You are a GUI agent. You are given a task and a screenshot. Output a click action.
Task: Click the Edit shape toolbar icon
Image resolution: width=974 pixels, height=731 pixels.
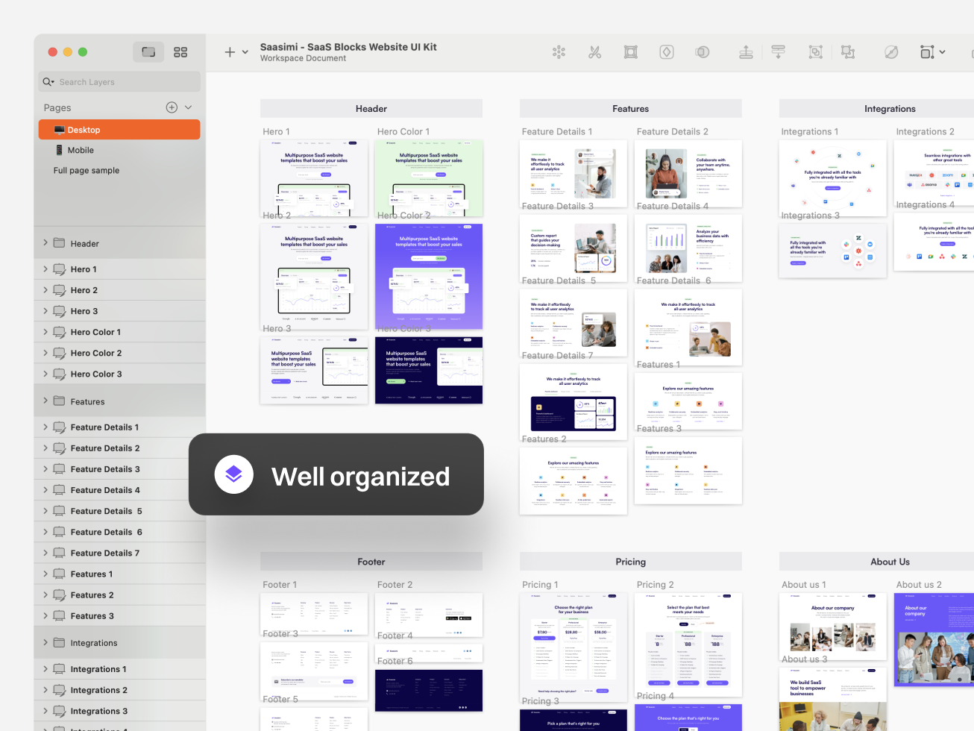coord(630,52)
